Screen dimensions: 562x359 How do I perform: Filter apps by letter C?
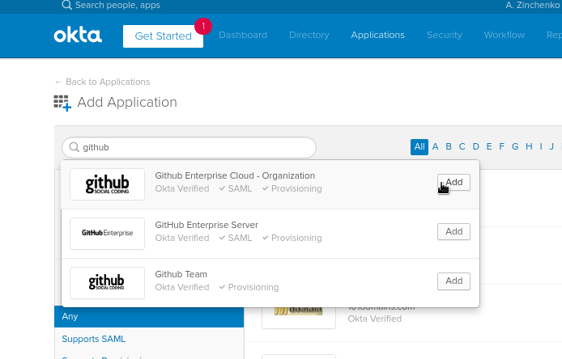[x=462, y=146]
